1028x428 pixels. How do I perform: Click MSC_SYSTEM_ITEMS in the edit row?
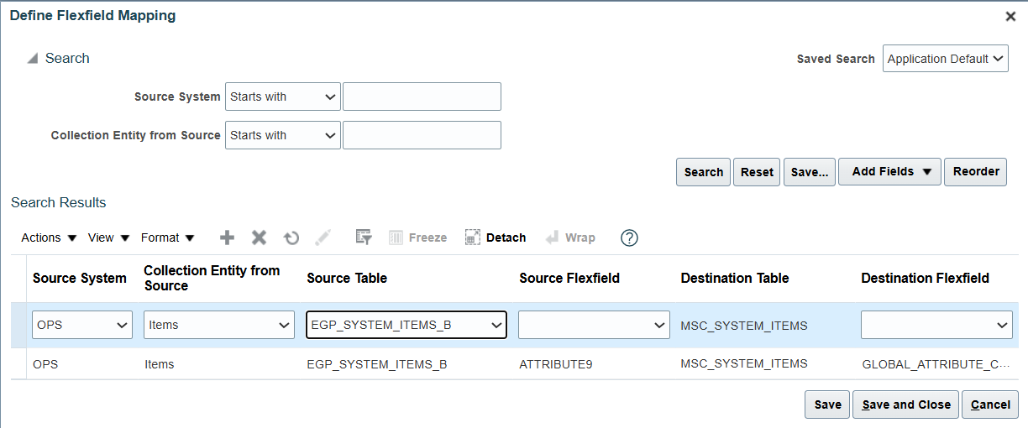coord(744,326)
